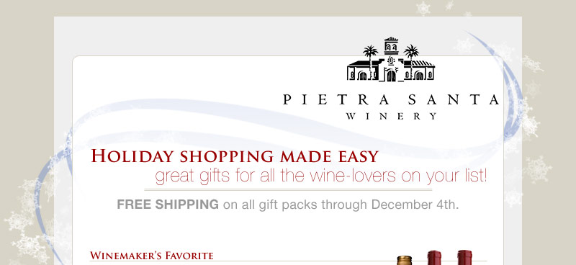Click the large snowflake beside the tagline
This screenshot has height=265, width=576.
(537, 169)
